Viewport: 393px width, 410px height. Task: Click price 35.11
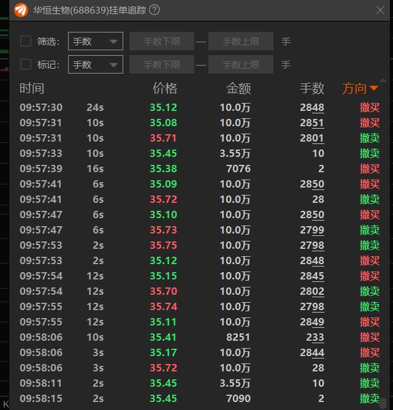[163, 322]
